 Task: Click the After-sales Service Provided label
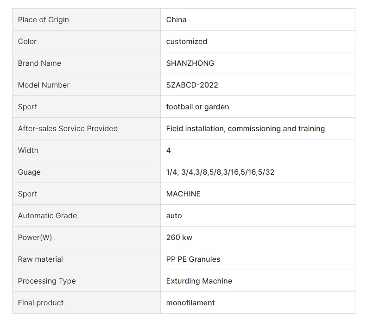coord(68,128)
